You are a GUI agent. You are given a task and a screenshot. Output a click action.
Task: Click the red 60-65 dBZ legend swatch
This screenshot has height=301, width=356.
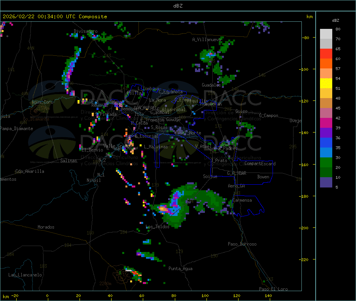(326, 53)
